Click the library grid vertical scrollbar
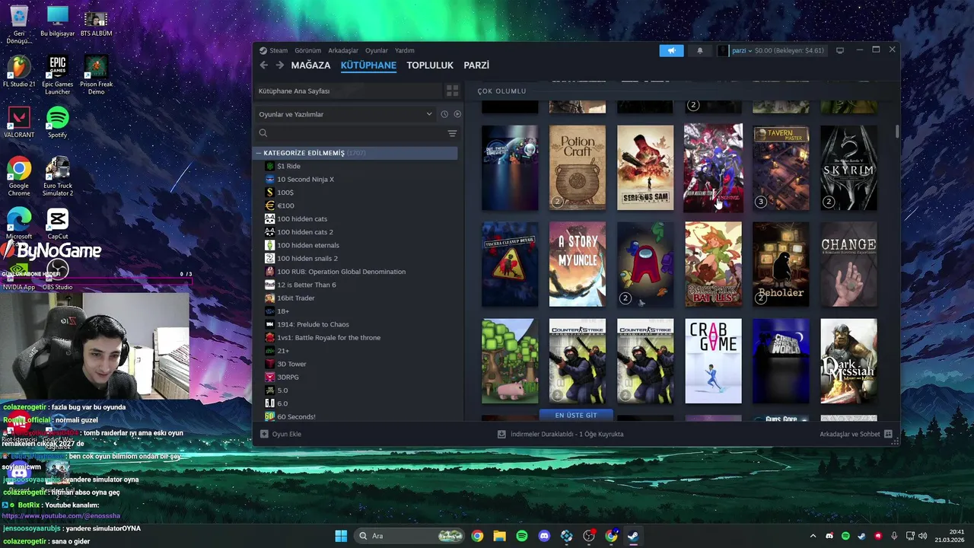Viewport: 974px width, 548px height. tap(897, 131)
